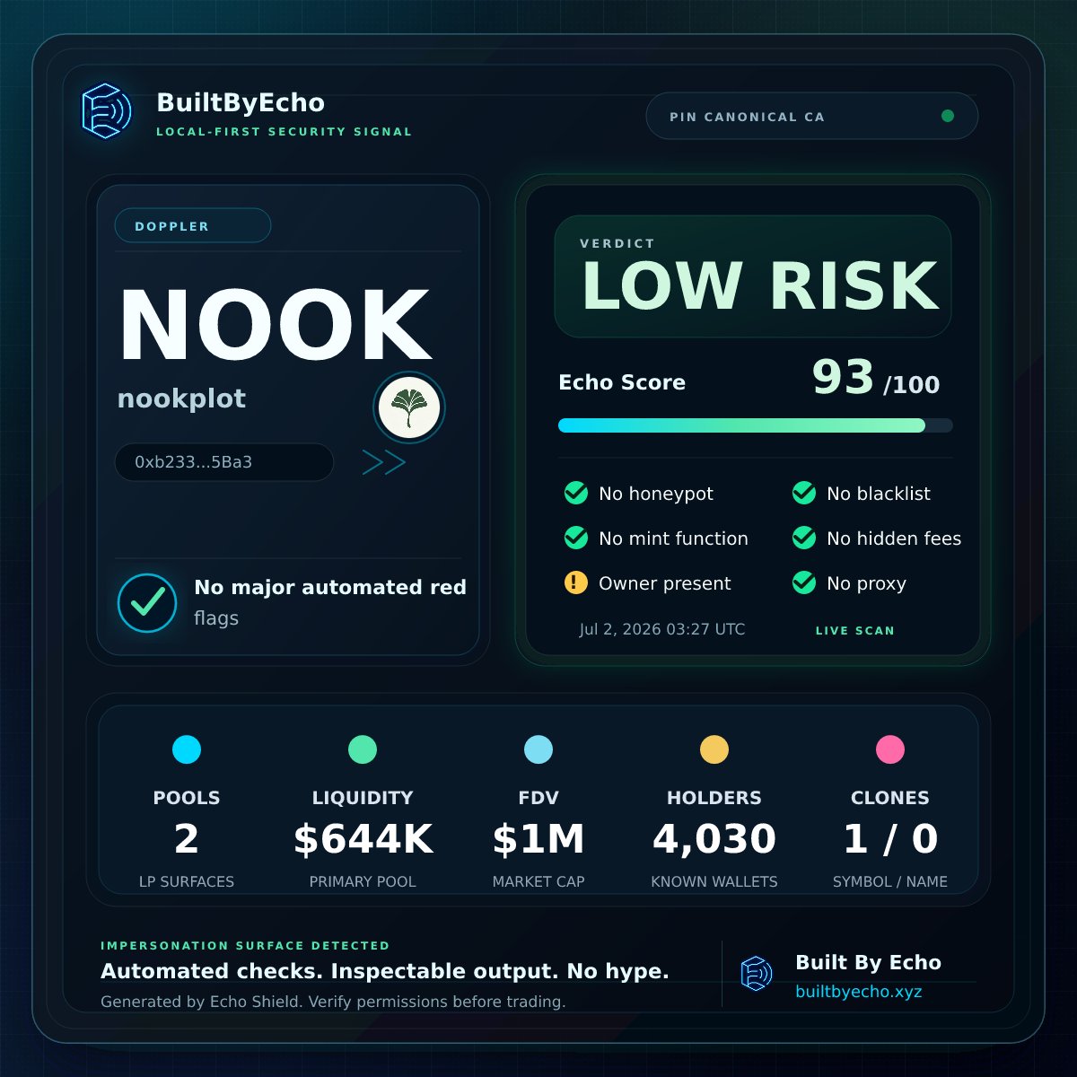Screen dimensions: 1077x1077
Task: Click the No mint function text
Action: coord(673,538)
